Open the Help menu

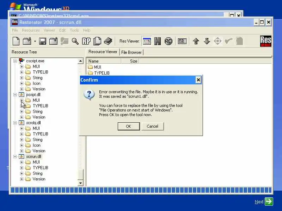pyautogui.click(x=86, y=30)
